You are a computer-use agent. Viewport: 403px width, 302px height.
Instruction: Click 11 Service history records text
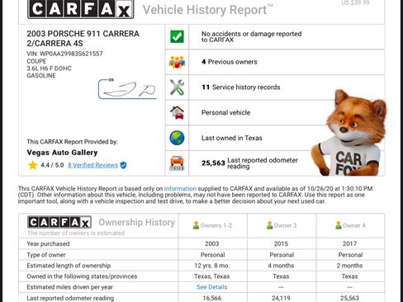point(241,87)
